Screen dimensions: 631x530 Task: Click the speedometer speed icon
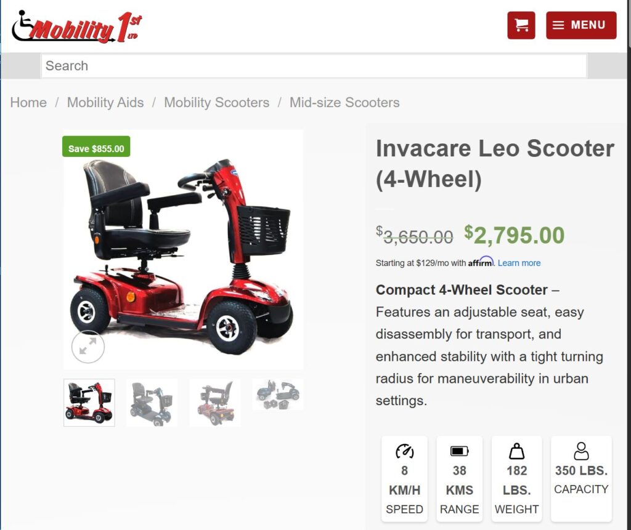404,451
